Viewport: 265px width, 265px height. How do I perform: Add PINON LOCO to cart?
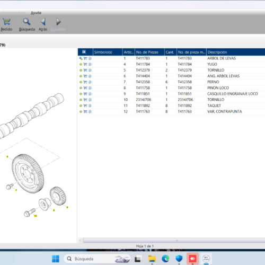click(x=85, y=88)
